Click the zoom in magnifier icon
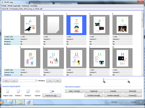 click(x=129, y=82)
